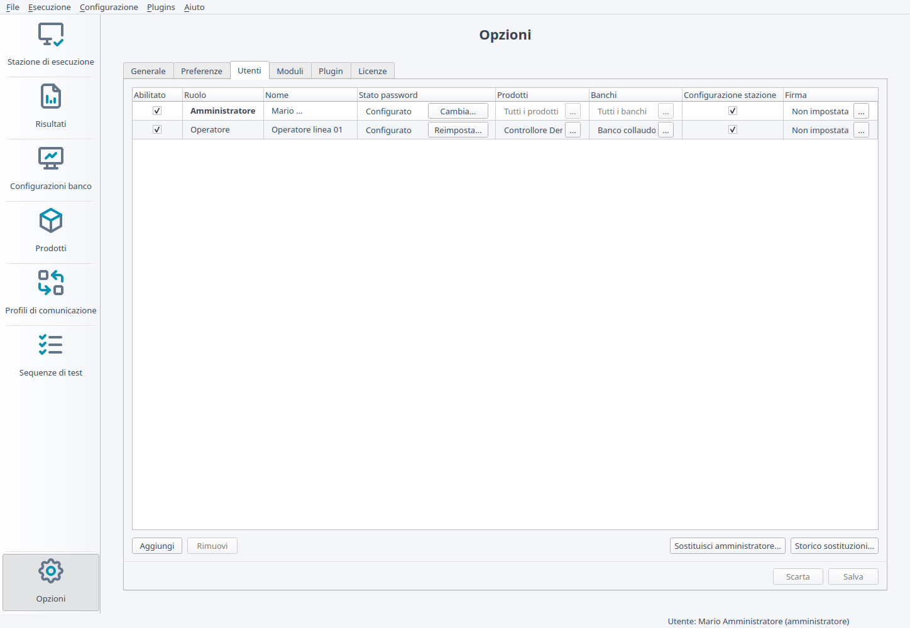Click the Opzioni gear icon

(x=51, y=571)
